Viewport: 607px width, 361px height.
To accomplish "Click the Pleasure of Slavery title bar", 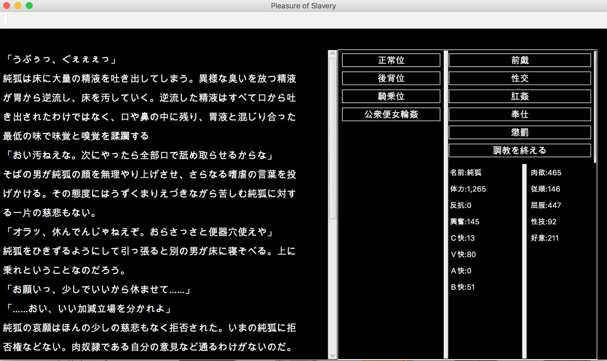I will 303,5.
